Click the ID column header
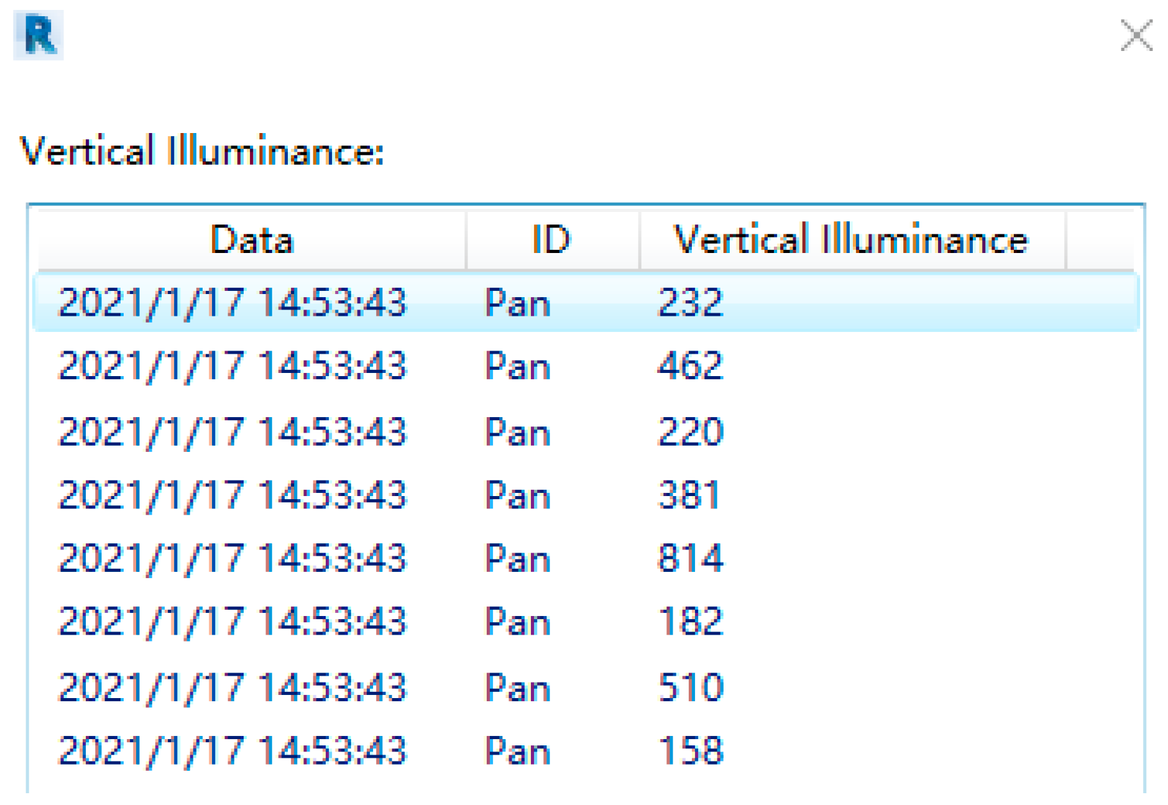1168x805 pixels. point(551,240)
